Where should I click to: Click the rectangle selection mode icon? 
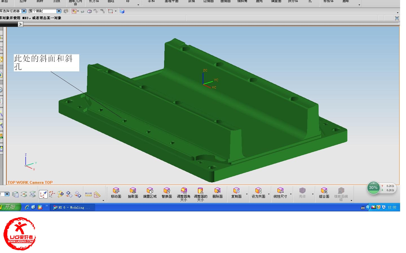pyautogui.click(x=111, y=11)
